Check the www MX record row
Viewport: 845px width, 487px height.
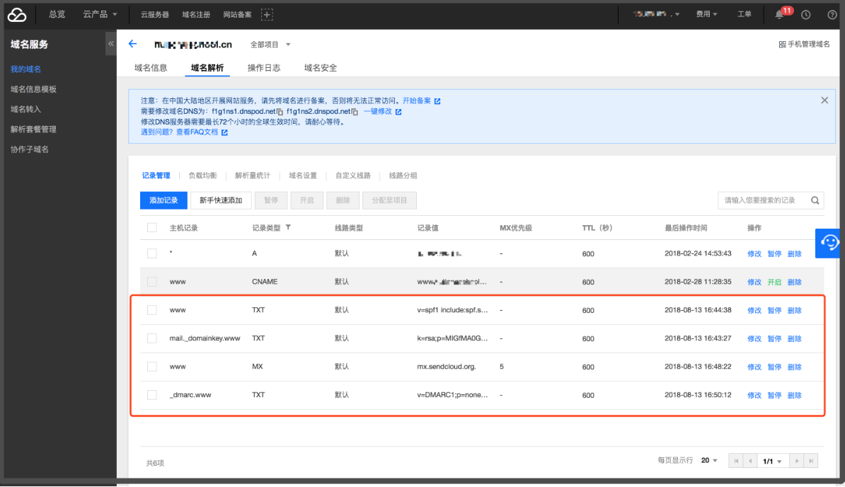coord(152,367)
